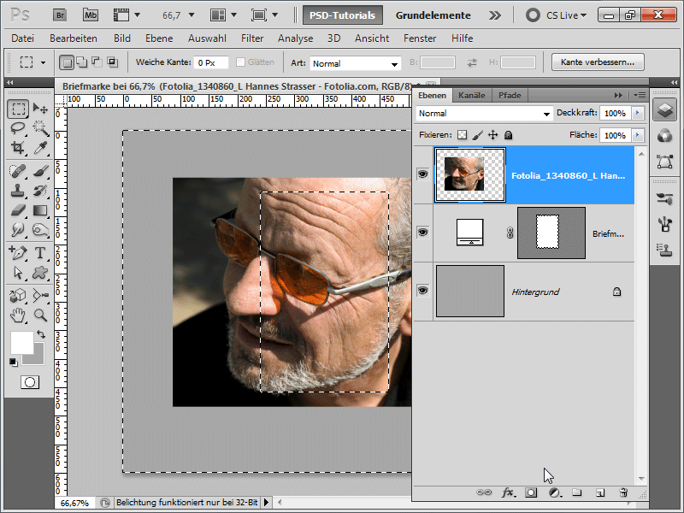Select the Dodge tool

[x=40, y=230]
